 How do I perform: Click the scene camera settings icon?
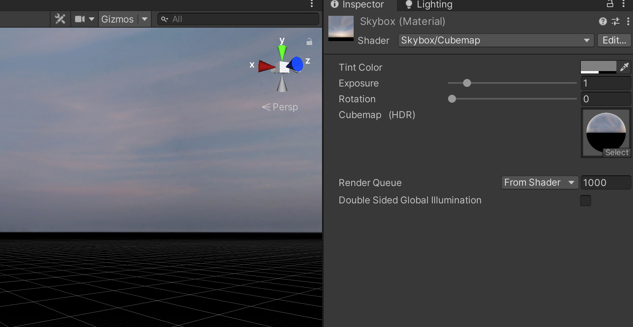click(x=80, y=19)
